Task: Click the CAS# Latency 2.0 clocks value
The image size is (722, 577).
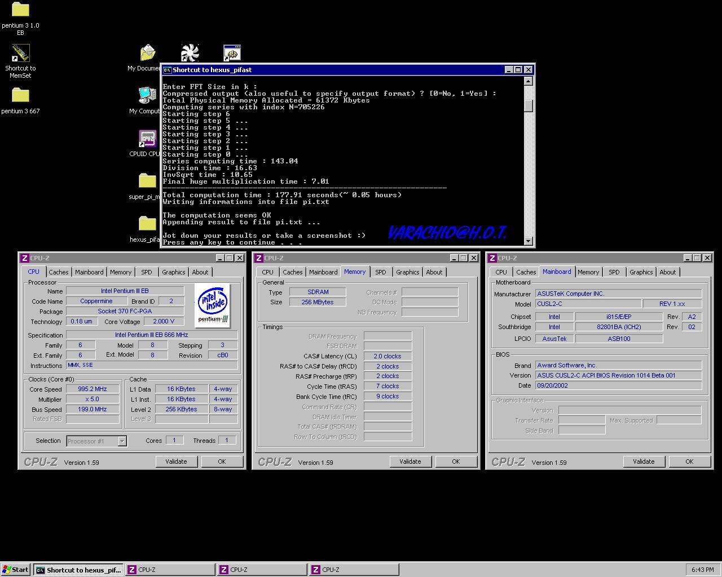Action: [x=388, y=356]
